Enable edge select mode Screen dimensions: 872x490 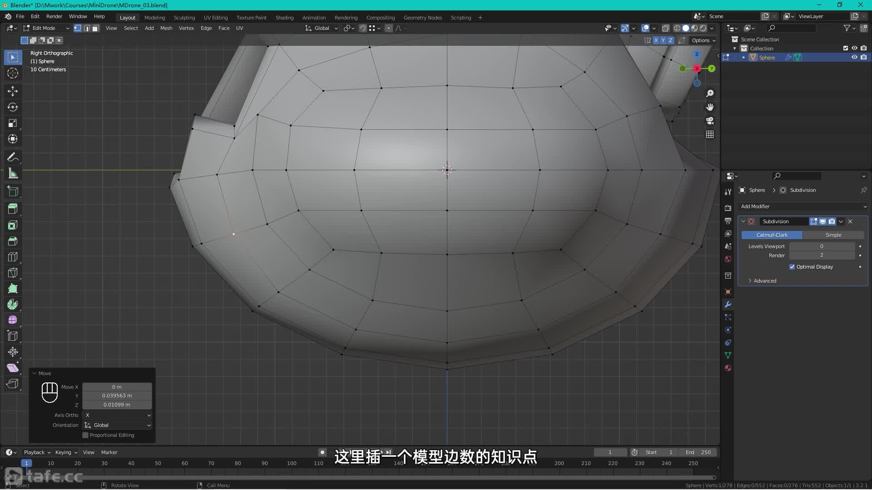87,28
